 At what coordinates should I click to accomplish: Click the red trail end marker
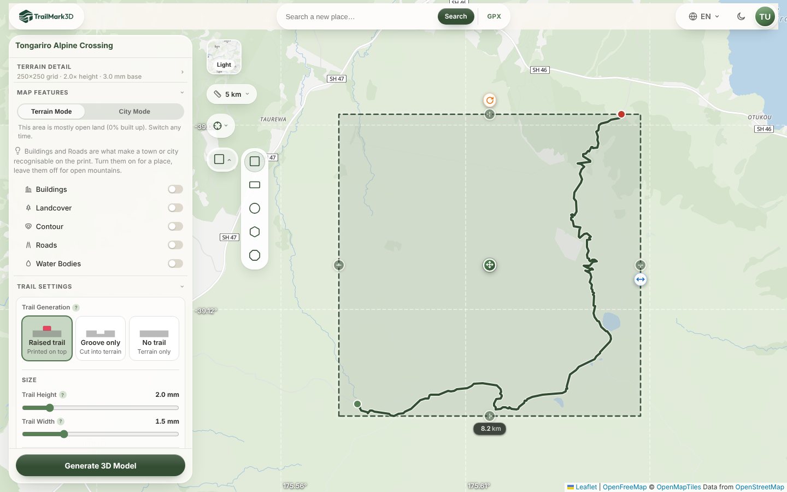pos(621,114)
